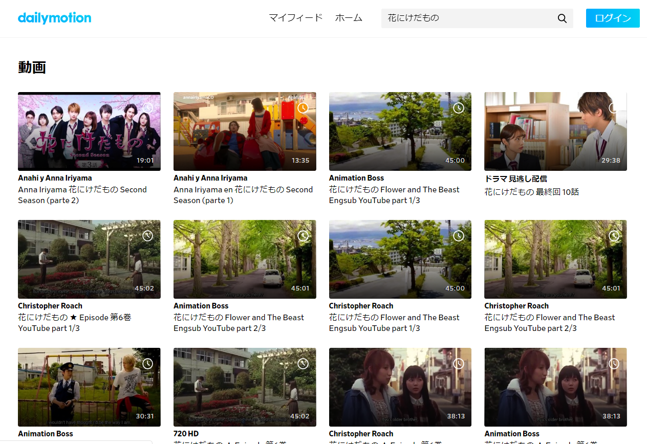Play the 720 HD 45:02 thumbnail
The image size is (647, 444).
click(245, 387)
